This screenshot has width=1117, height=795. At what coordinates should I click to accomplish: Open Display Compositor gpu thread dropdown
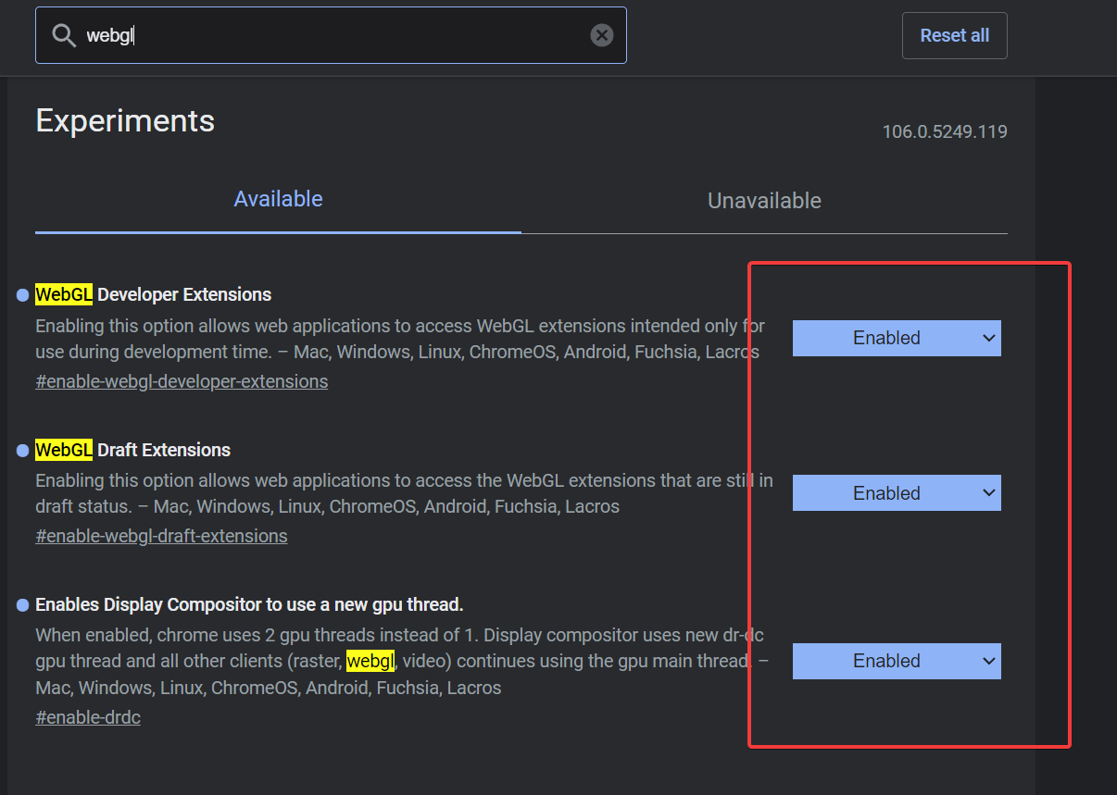click(x=897, y=661)
